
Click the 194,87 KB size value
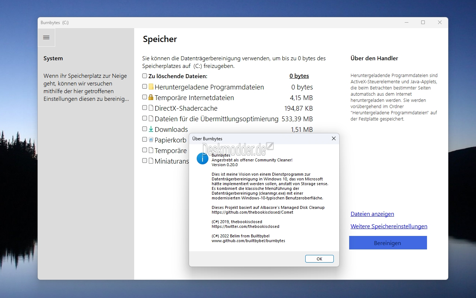[x=299, y=108]
